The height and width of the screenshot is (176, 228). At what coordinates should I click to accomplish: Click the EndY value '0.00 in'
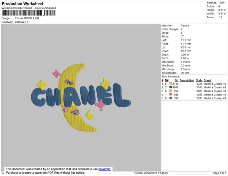(185, 58)
